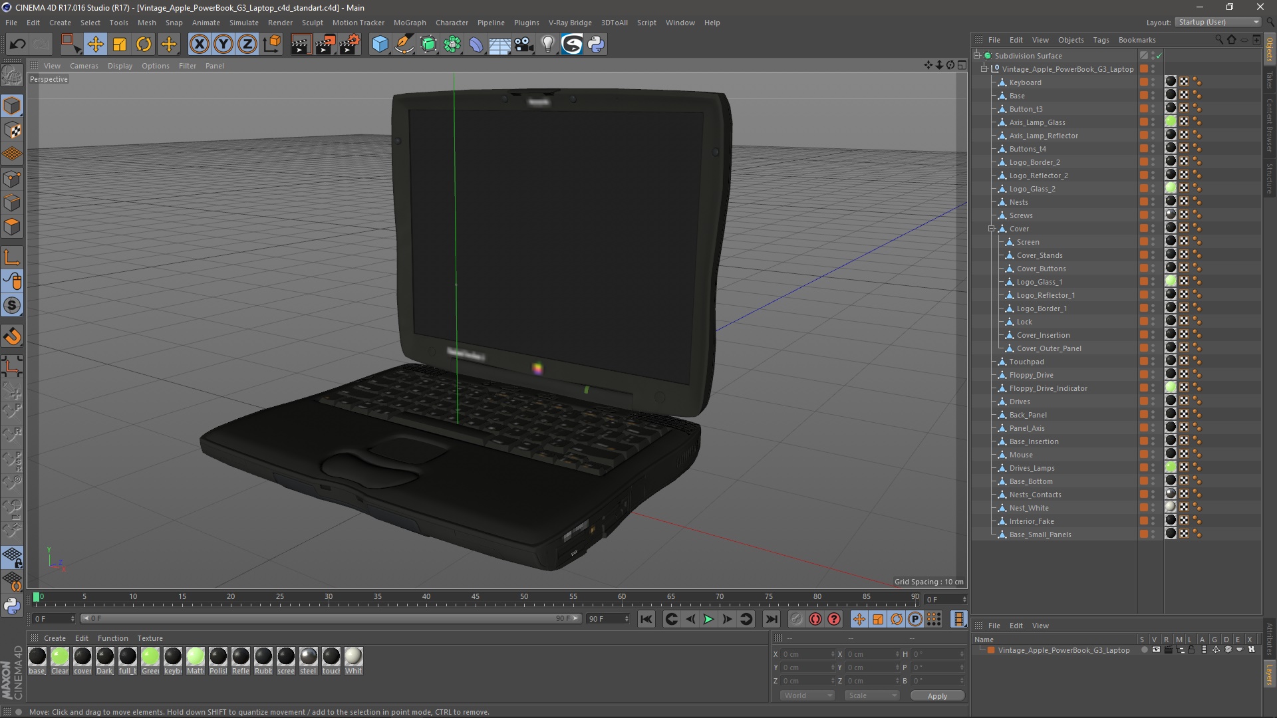Go to end of animation
This screenshot has width=1277, height=718.
point(771,620)
